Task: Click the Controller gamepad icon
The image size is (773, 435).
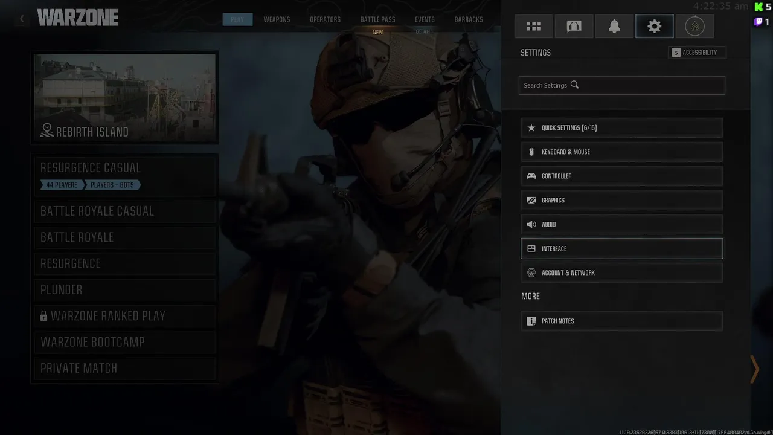Action: pos(531,176)
